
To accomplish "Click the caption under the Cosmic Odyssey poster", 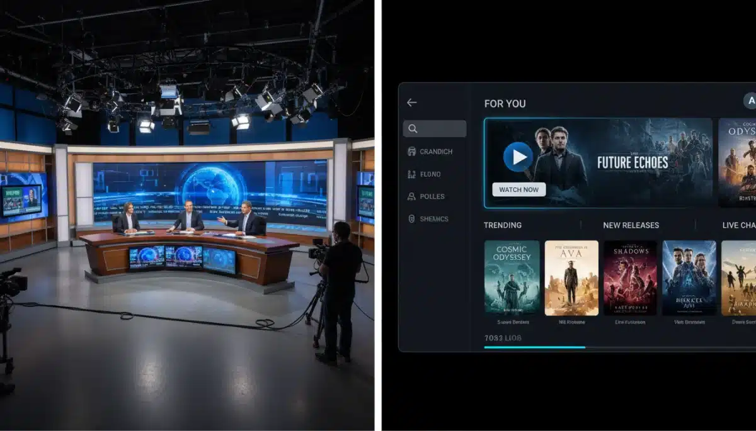I will [513, 322].
